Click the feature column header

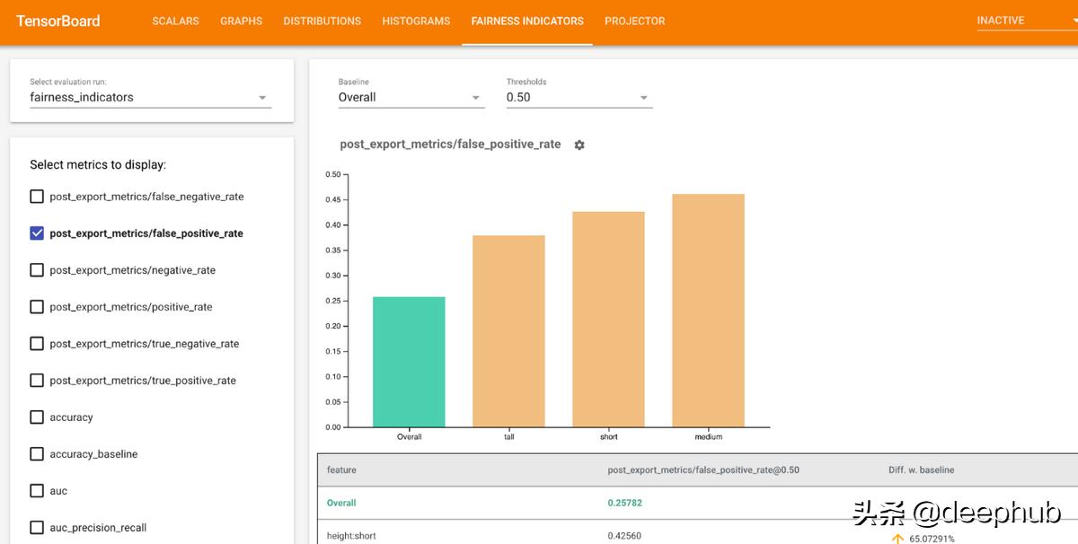click(341, 469)
